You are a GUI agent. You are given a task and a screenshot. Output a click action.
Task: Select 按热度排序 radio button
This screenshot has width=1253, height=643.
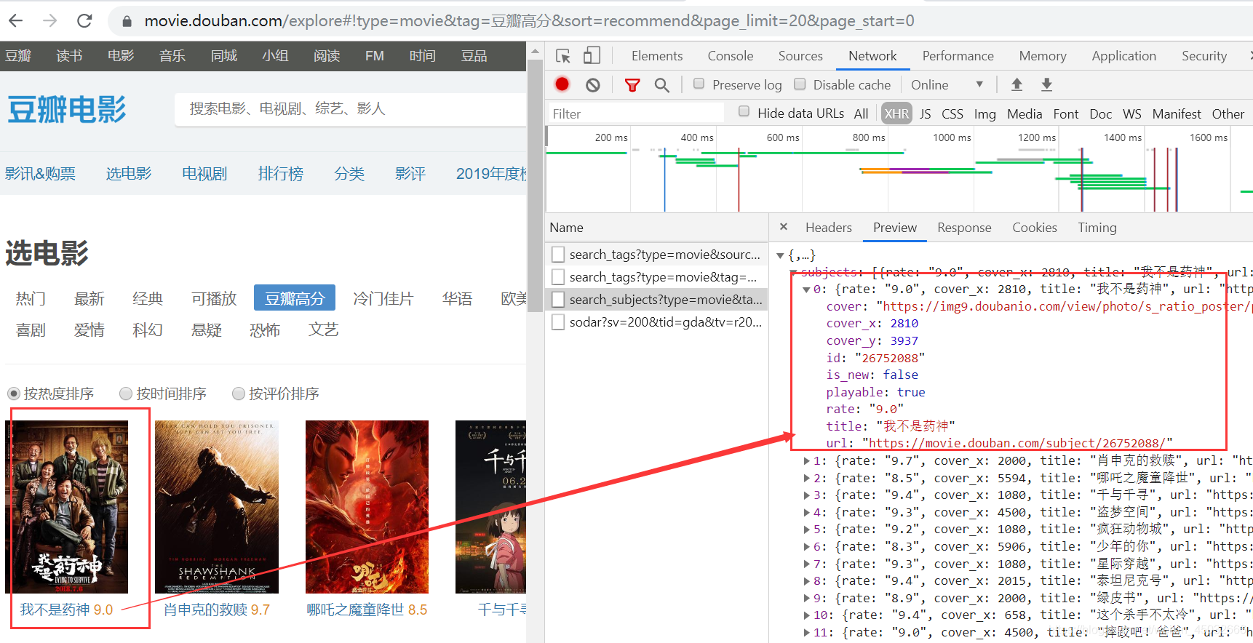pos(13,394)
